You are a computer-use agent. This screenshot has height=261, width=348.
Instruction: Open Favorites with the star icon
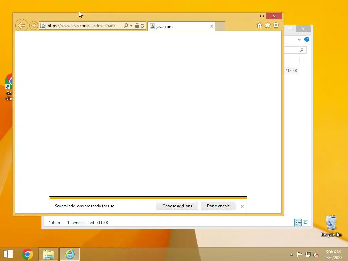tap(268, 25)
